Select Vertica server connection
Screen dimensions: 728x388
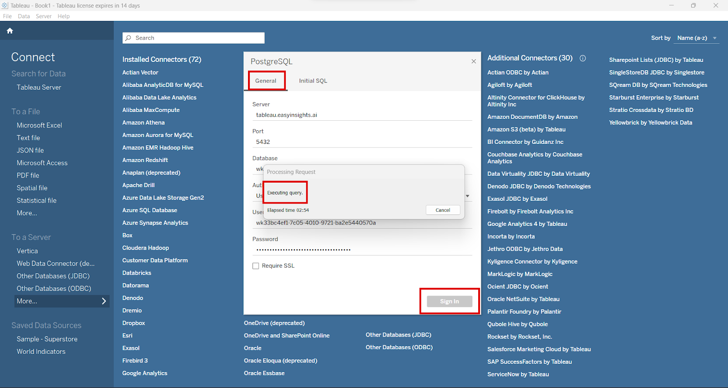[x=27, y=251]
